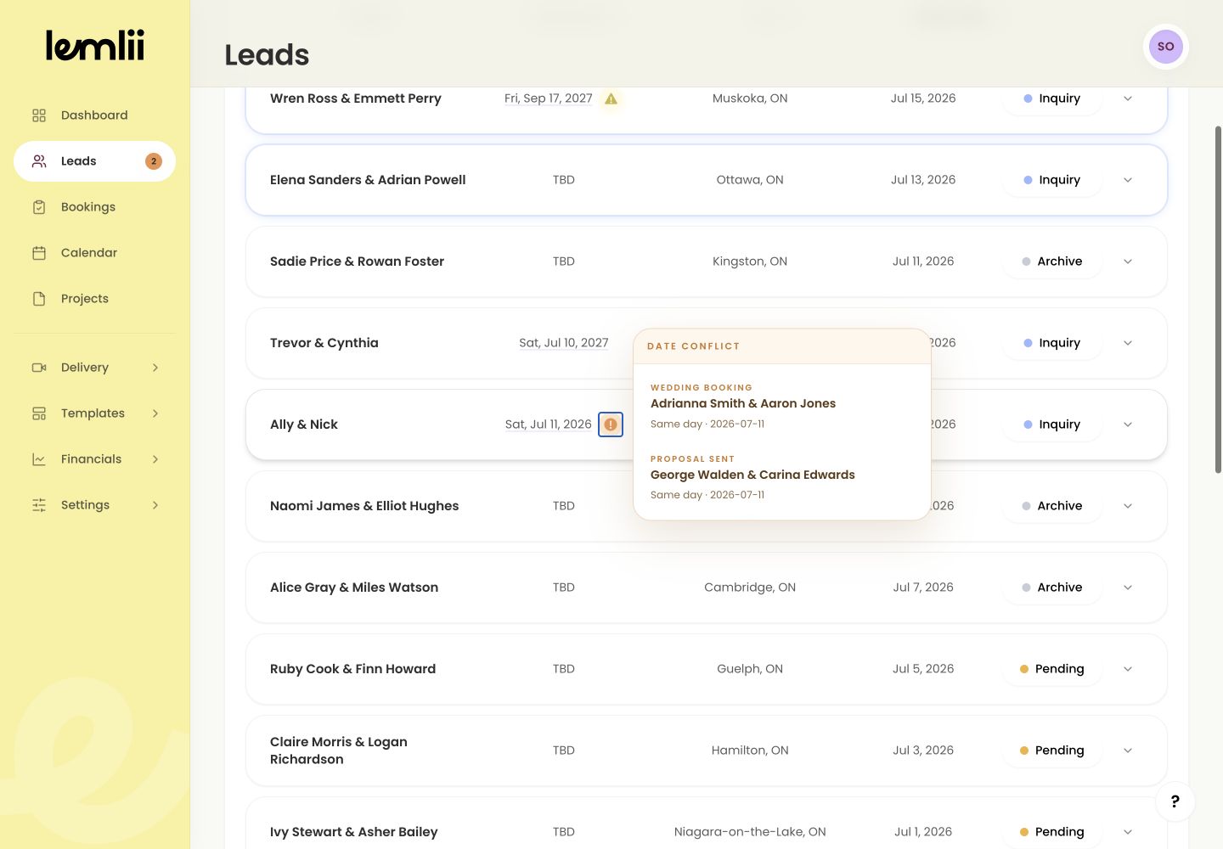The width and height of the screenshot is (1223, 849).
Task: Expand the Elena Sanders & Adrian Powell row chevron
Action: coord(1128,180)
